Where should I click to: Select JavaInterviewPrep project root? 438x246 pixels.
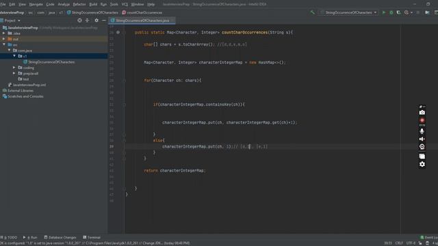[23, 27]
